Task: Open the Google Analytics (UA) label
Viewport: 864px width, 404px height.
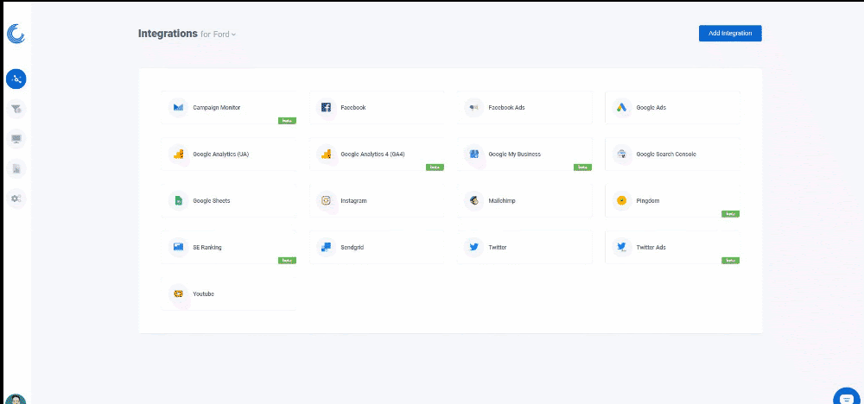Action: (221, 155)
